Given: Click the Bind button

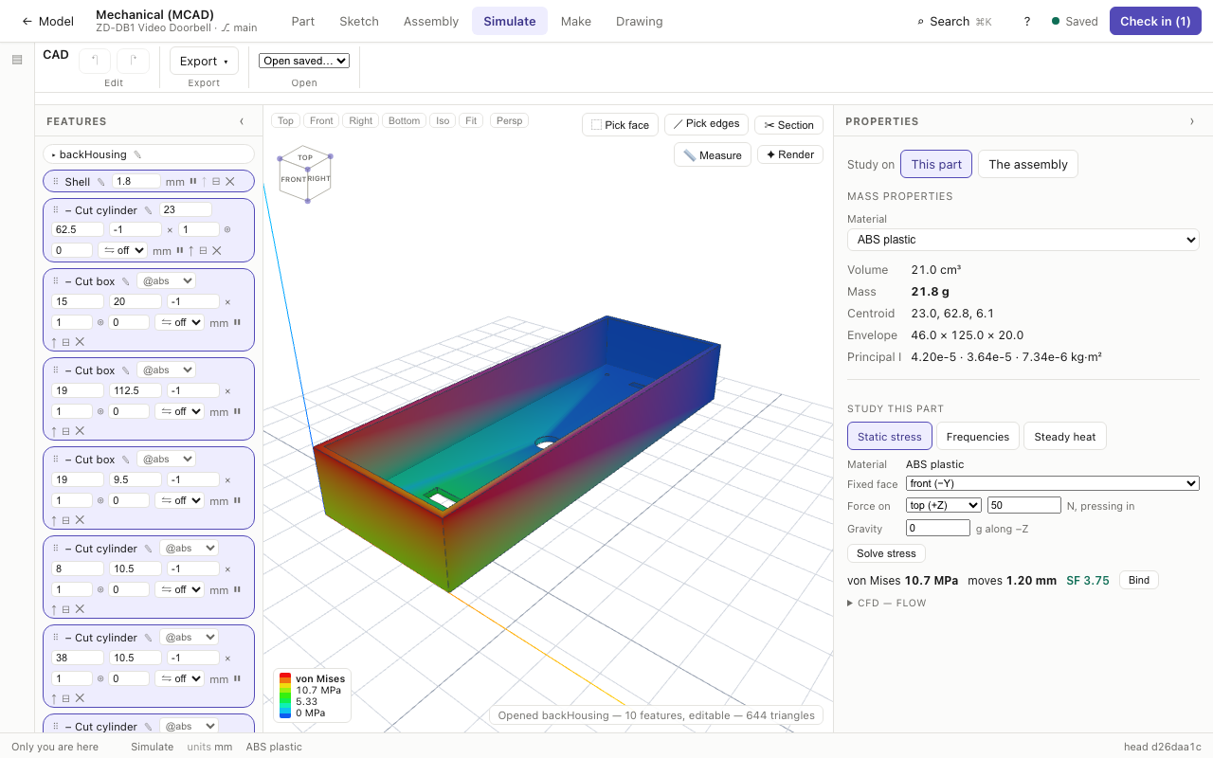Looking at the screenshot, I should [x=1139, y=580].
